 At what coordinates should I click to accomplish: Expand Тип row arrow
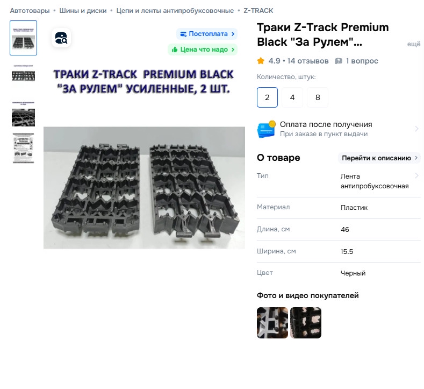pos(416,176)
